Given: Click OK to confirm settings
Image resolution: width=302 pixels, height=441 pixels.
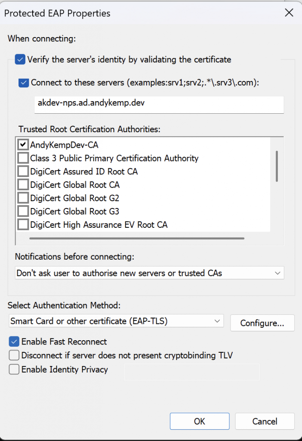Looking at the screenshot, I should pyautogui.click(x=200, y=421).
